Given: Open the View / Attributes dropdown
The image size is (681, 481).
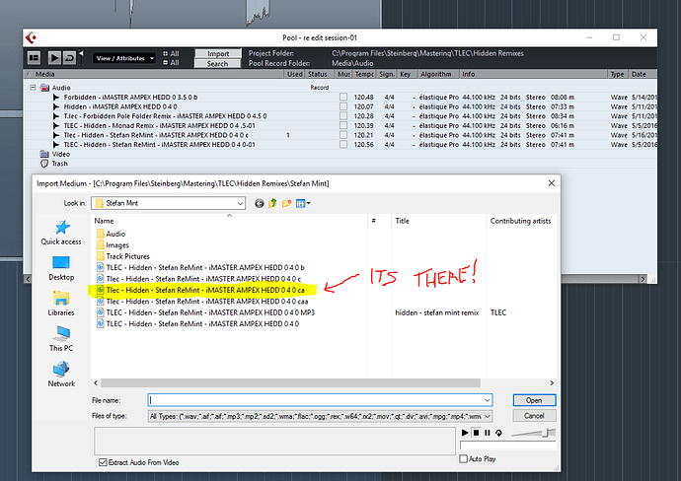Looking at the screenshot, I should tap(124, 58).
